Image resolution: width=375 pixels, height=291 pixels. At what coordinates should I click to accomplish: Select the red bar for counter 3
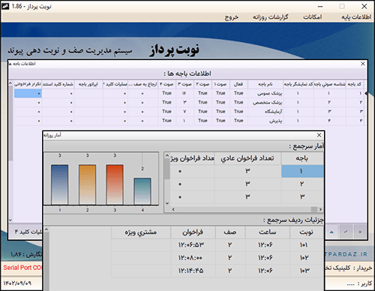[x=115, y=184]
